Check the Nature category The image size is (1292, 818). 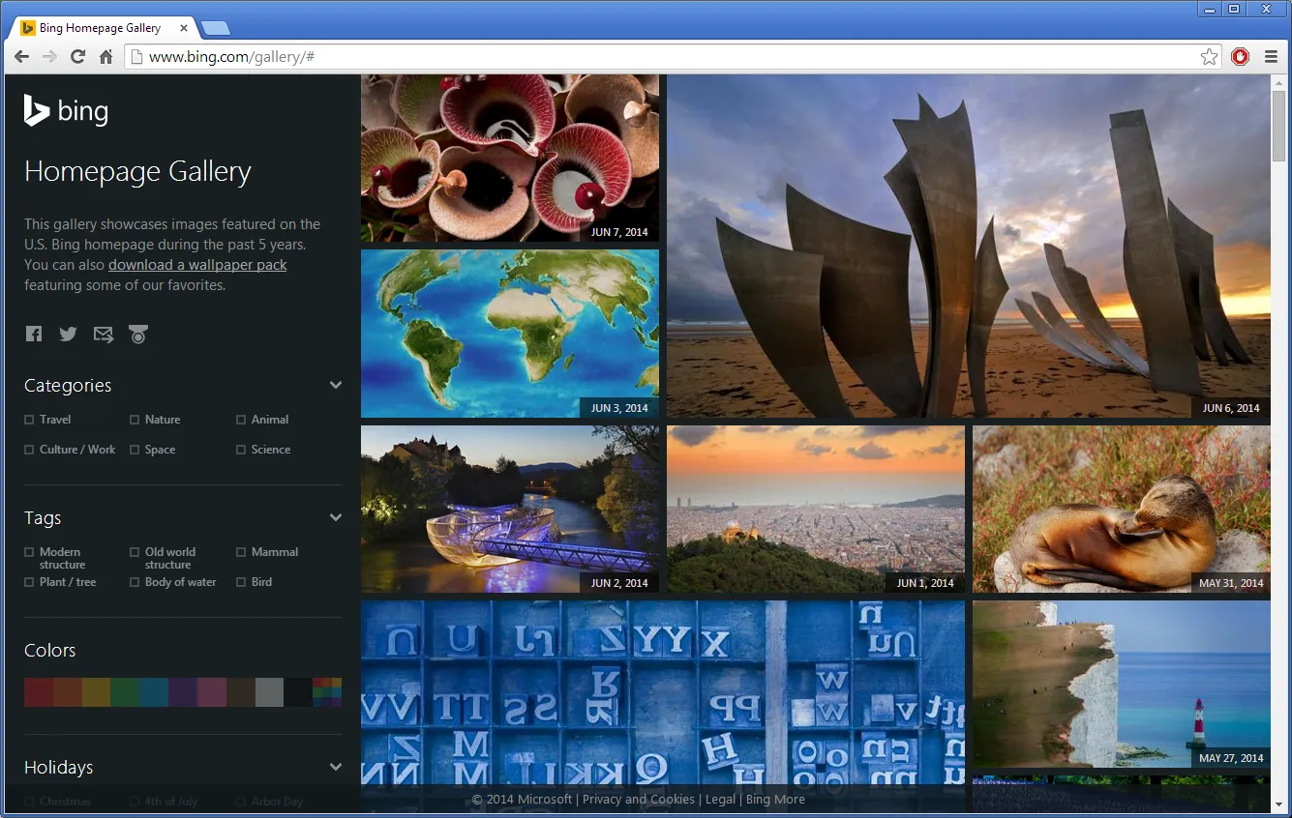coord(135,420)
